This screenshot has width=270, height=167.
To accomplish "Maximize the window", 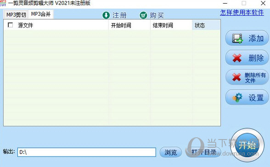I will (244, 3).
